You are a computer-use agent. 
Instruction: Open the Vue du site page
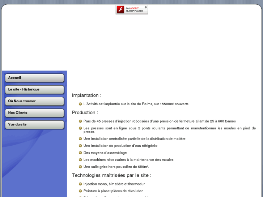(x=34, y=125)
